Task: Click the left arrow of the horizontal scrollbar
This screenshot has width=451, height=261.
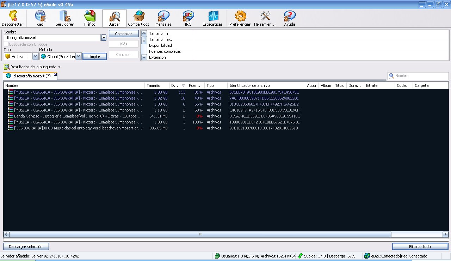Action: point(7,234)
